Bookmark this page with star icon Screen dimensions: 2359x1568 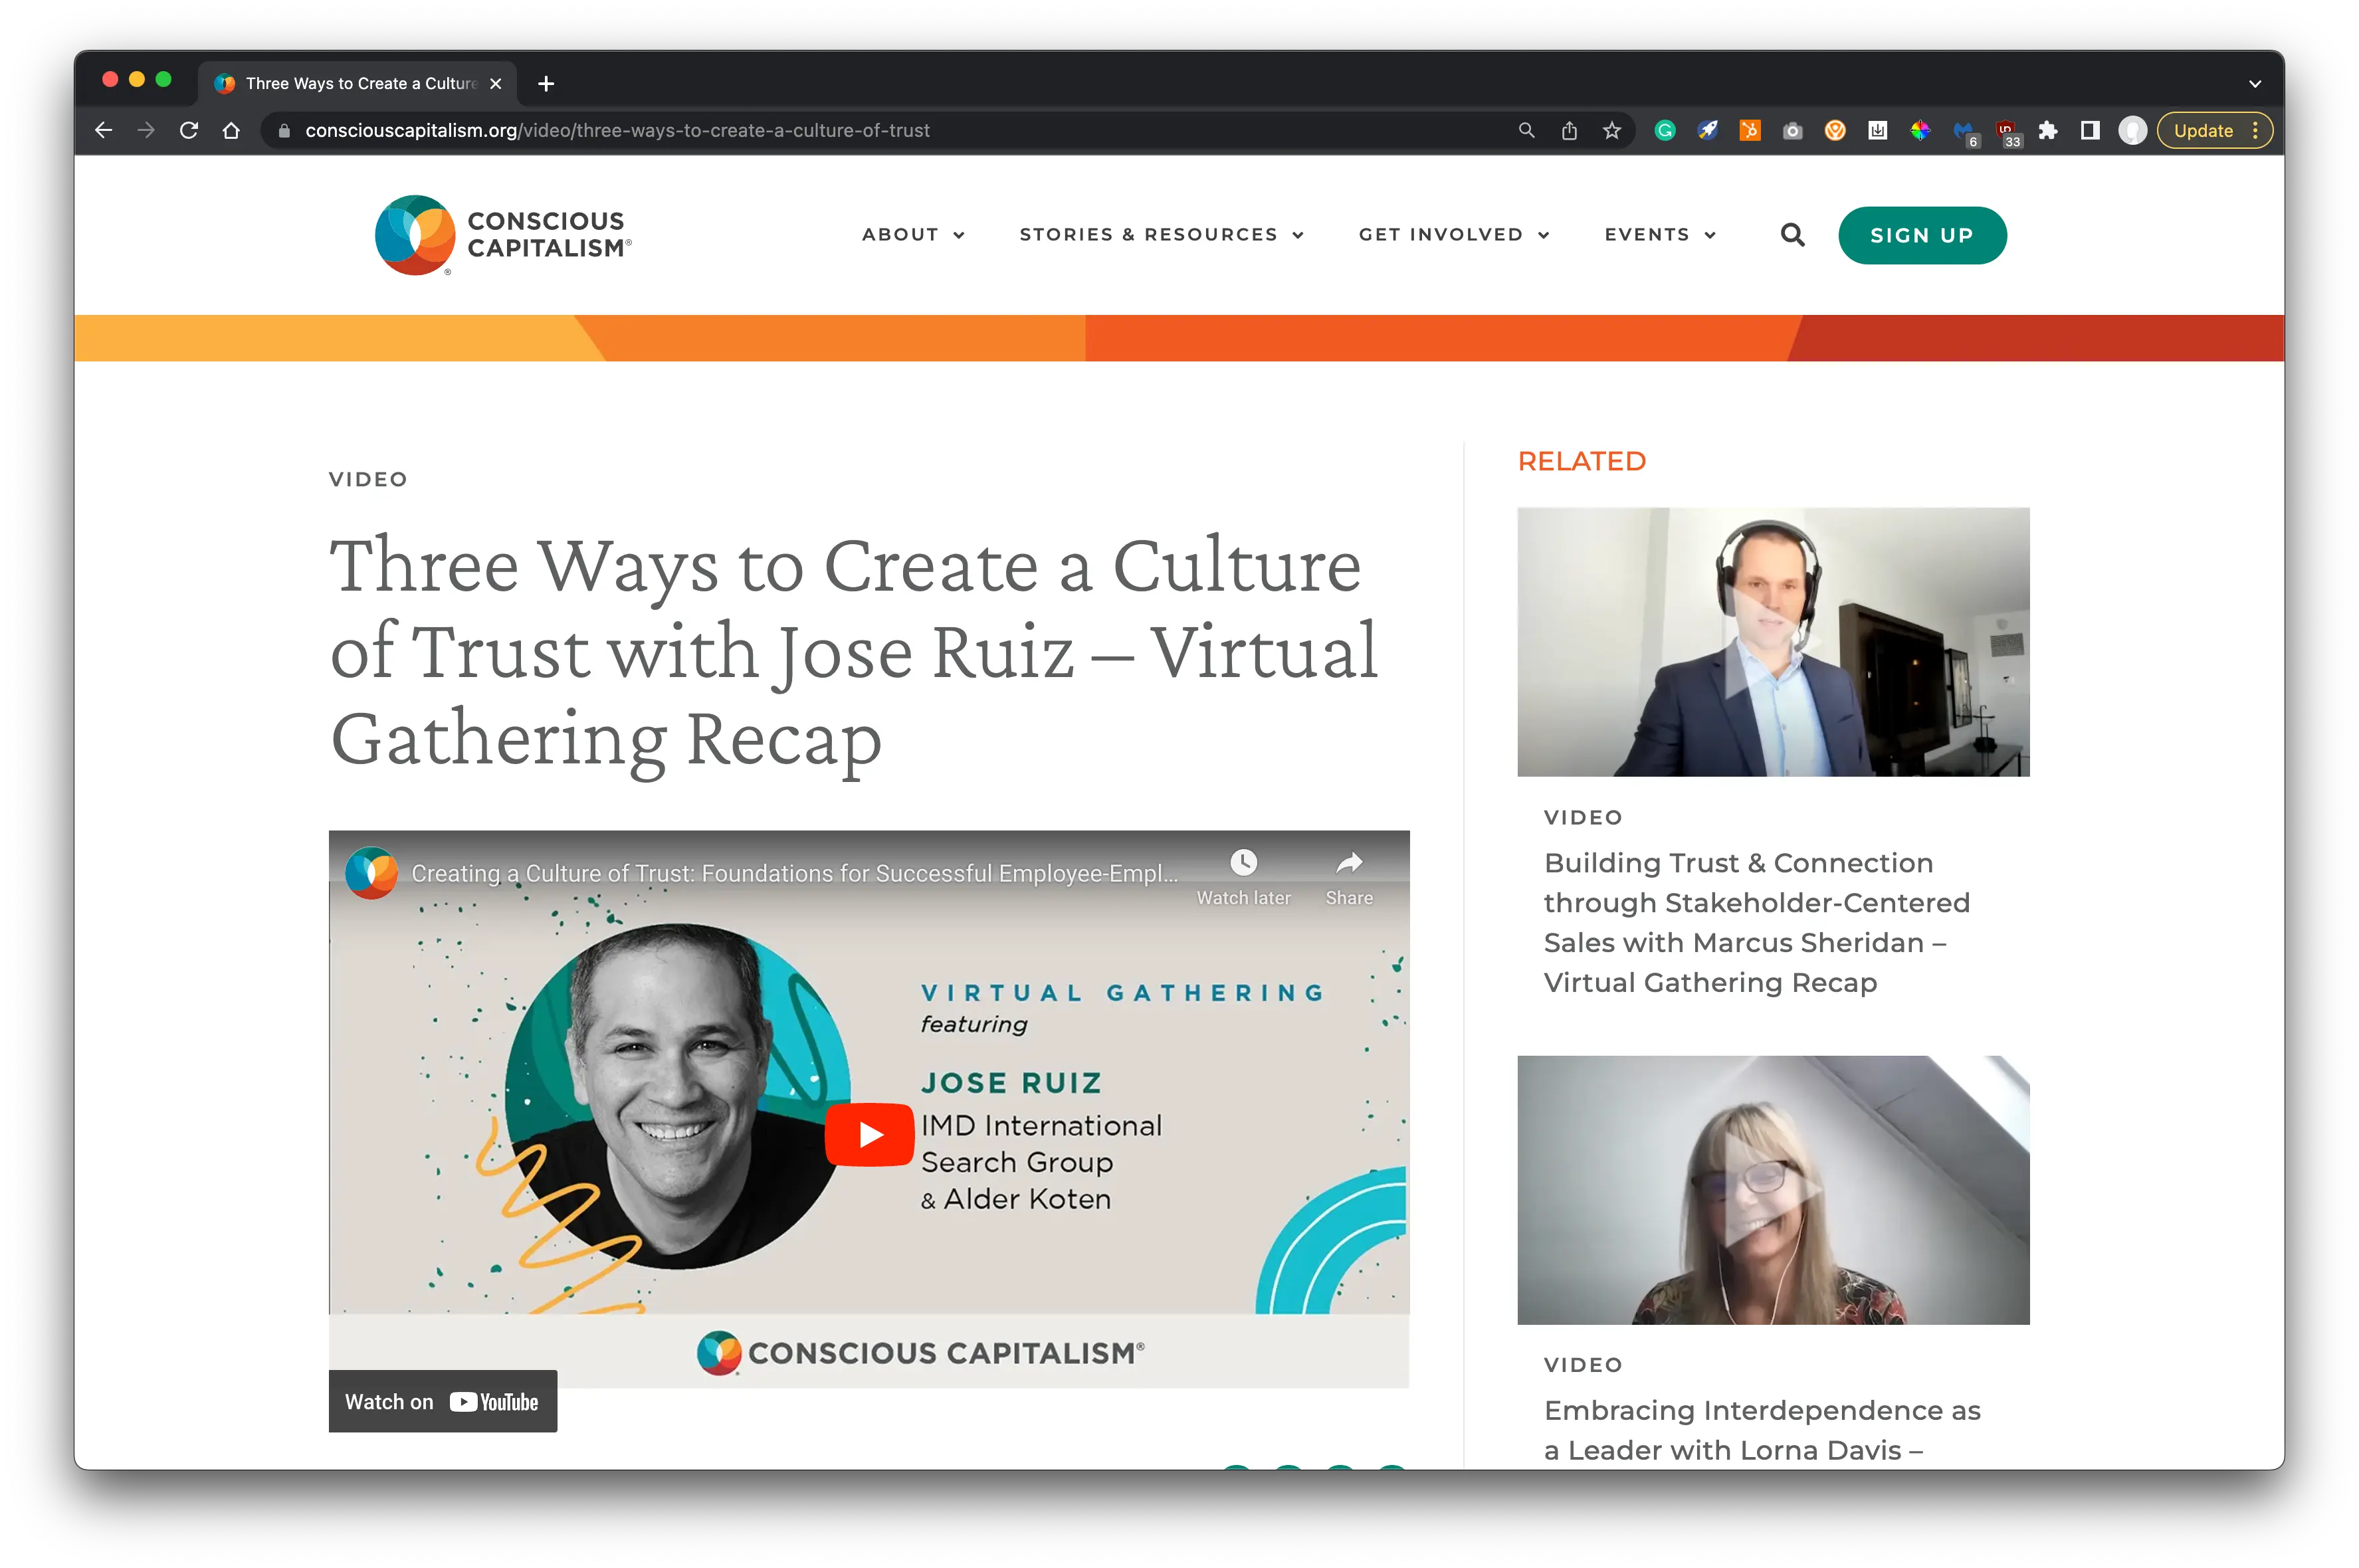pos(1612,130)
